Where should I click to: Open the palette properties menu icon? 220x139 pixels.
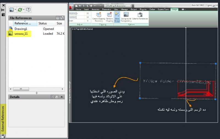point(3,15)
